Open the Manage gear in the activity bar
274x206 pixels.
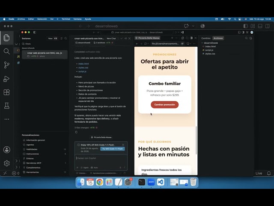click(7, 163)
